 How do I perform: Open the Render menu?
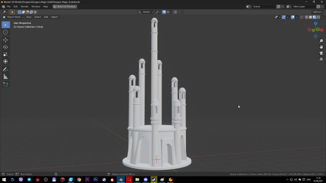24,7
